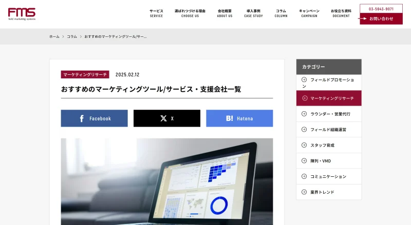Open the 陳列・VMD category

point(329,161)
